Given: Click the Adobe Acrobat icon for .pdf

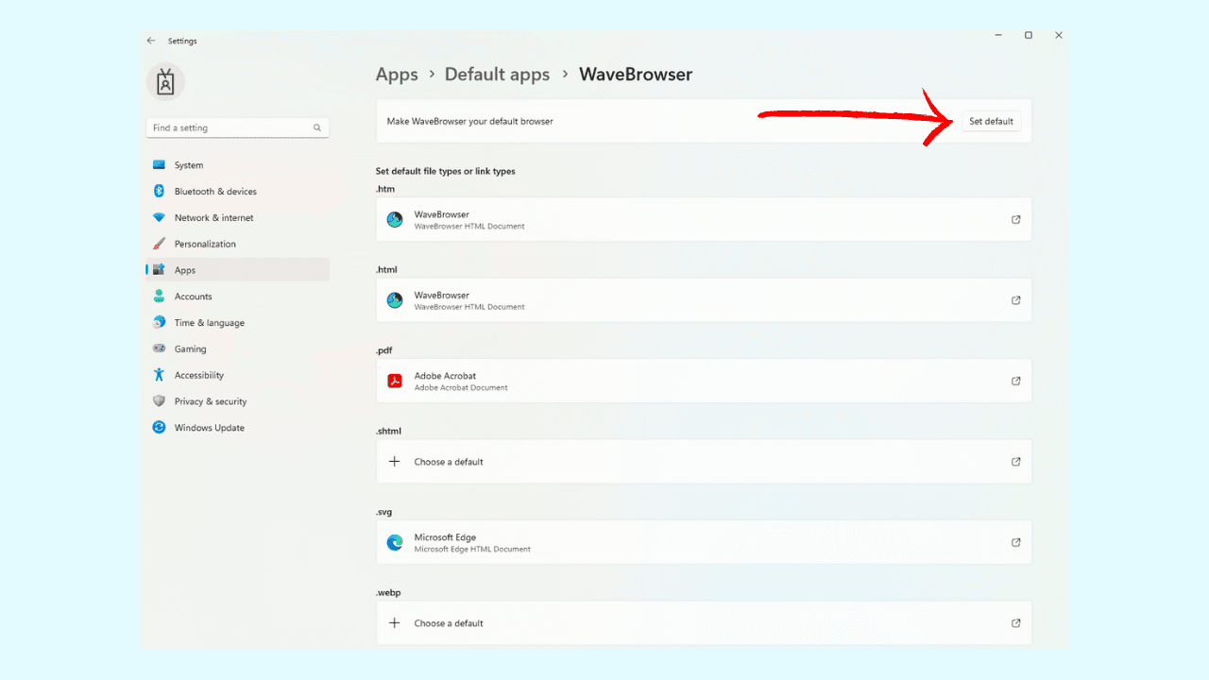Looking at the screenshot, I should [395, 381].
